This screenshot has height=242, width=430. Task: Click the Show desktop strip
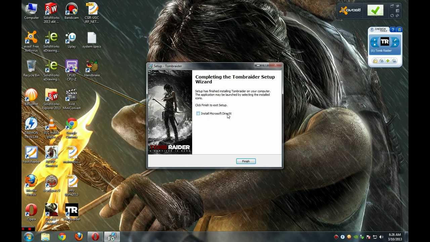point(406,237)
